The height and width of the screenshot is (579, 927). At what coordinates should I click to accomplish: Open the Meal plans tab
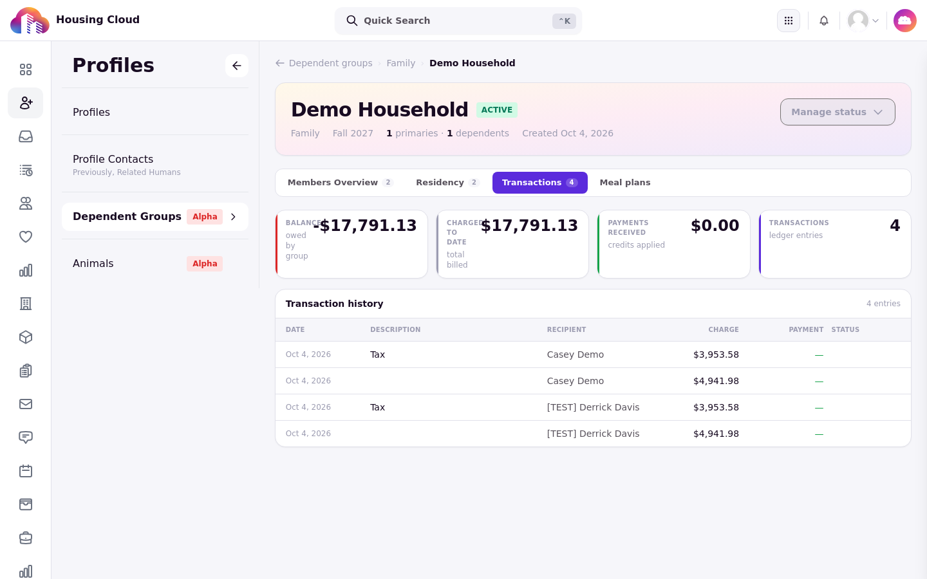[625, 183]
